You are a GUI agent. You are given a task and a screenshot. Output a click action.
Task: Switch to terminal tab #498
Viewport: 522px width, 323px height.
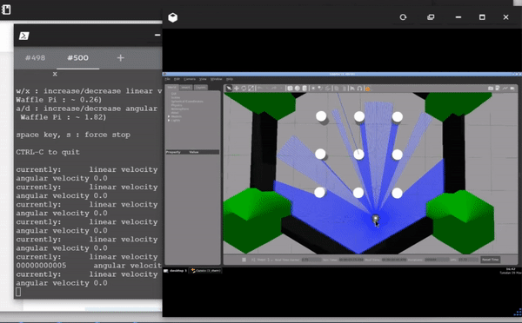point(36,58)
